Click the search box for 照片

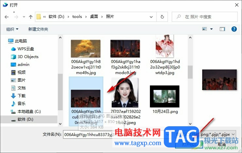205,17
